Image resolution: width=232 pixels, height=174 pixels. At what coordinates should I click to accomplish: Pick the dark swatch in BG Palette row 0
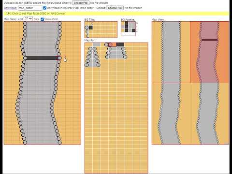[127, 23]
